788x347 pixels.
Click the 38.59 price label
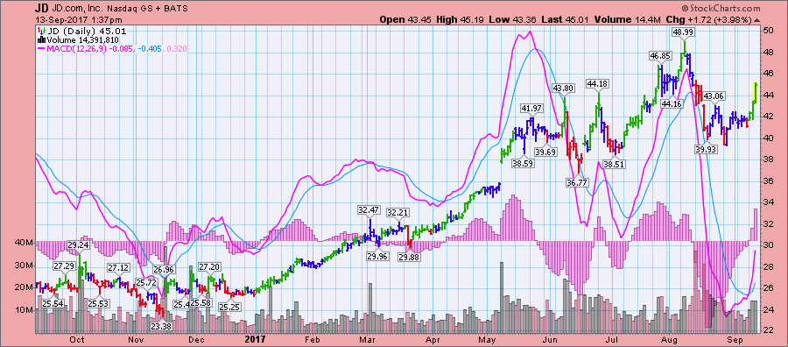point(523,163)
